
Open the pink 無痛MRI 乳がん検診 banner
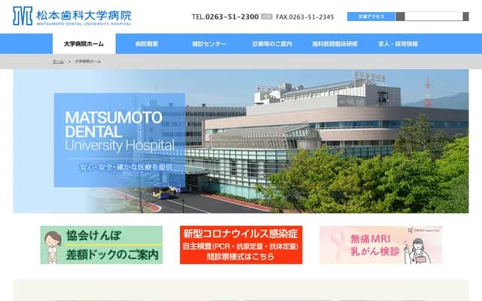[x=380, y=245]
